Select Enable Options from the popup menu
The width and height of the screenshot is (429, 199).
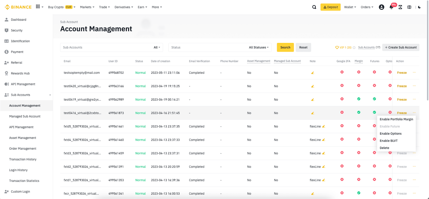click(390, 134)
